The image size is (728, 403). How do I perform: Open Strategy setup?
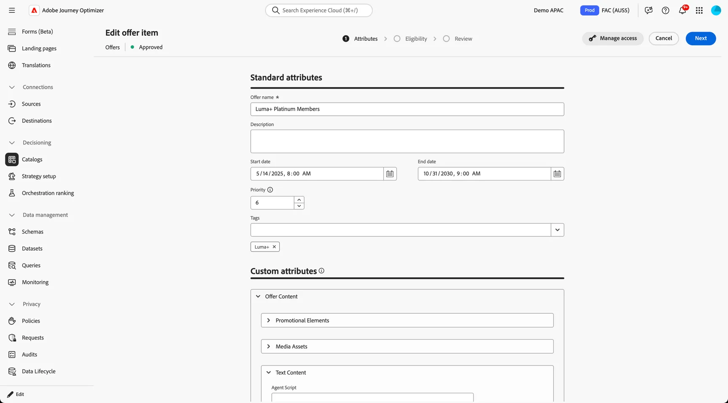click(39, 176)
